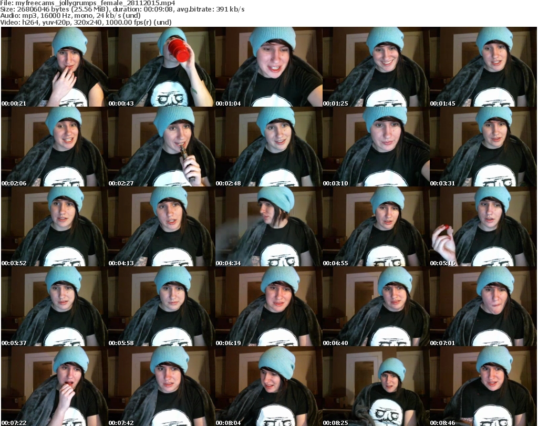Pick the thumbnail stamped 00:01:45
Screen dimensions: 538x426
tap(483, 67)
